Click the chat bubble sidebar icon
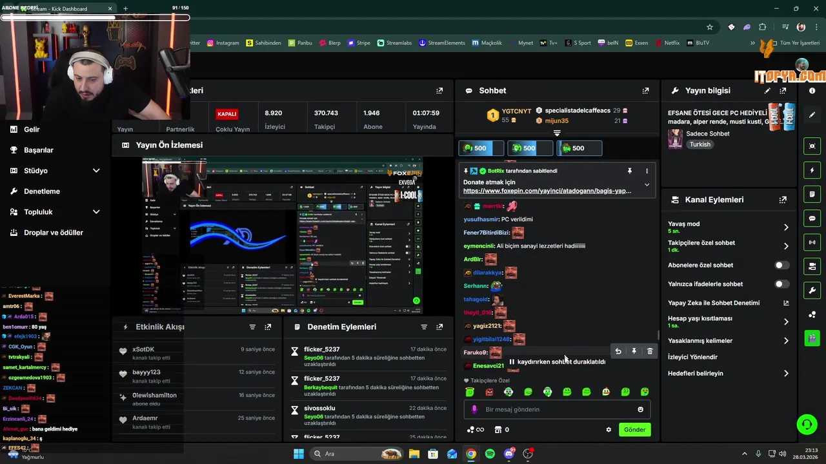The width and height of the screenshot is (826, 464). click(x=812, y=218)
